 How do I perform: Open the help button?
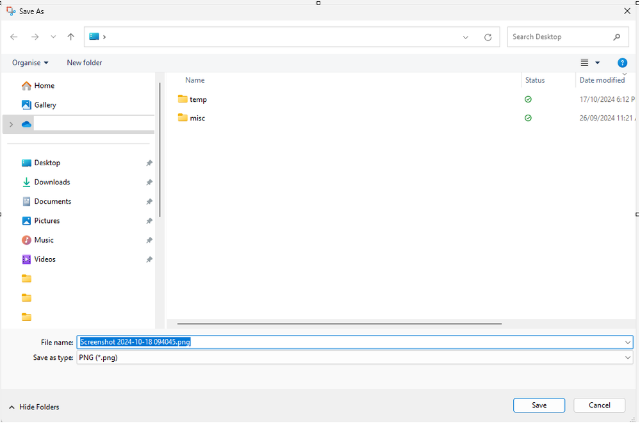(x=622, y=62)
